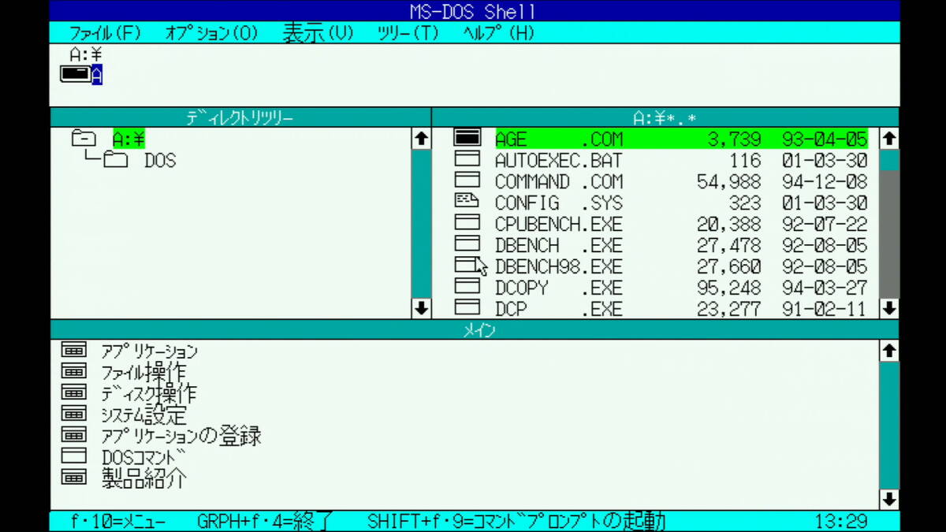Click file list scroll up arrow

pyautogui.click(x=889, y=139)
